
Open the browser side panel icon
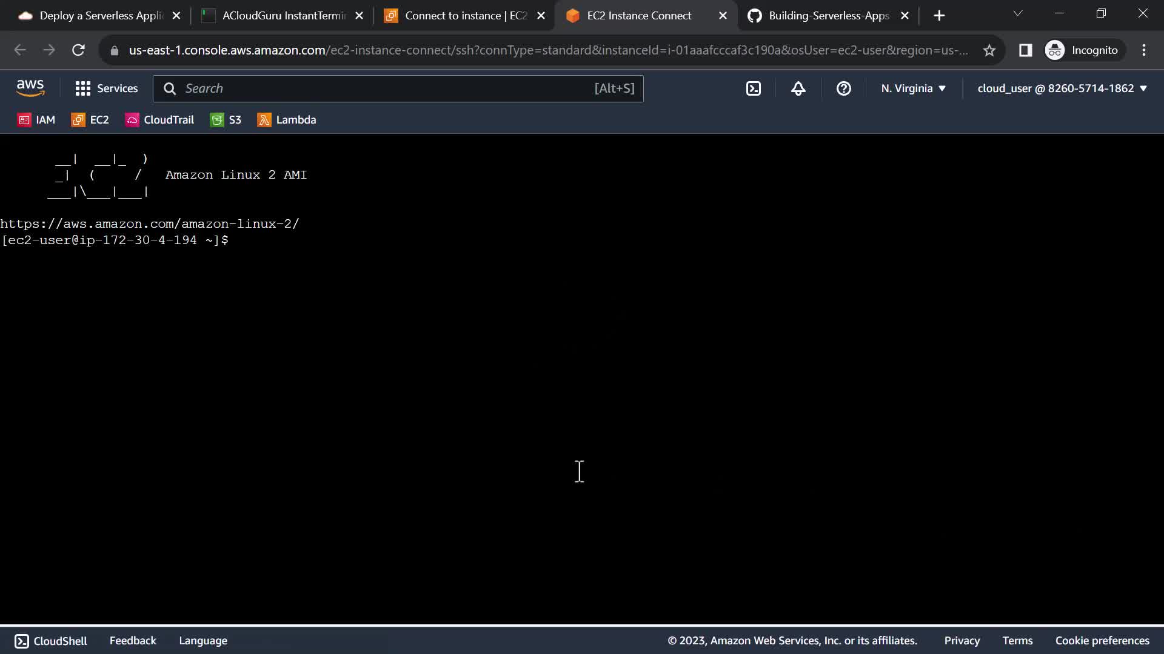click(1025, 50)
